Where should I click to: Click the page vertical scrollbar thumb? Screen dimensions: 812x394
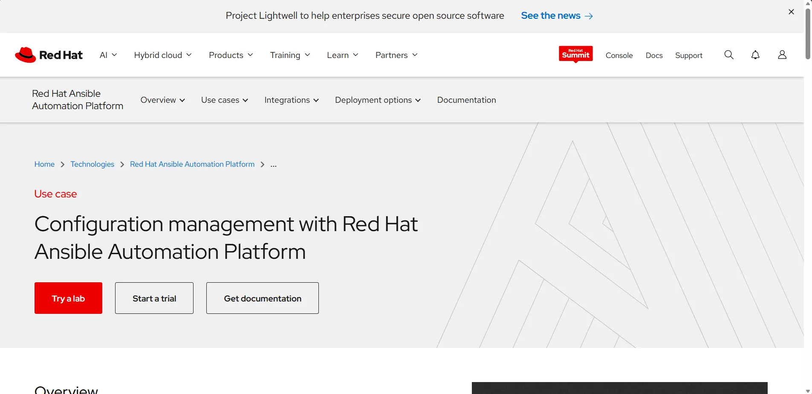point(808,34)
